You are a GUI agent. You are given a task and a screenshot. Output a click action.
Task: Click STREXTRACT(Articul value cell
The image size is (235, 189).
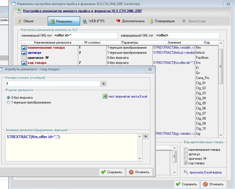click(174, 53)
